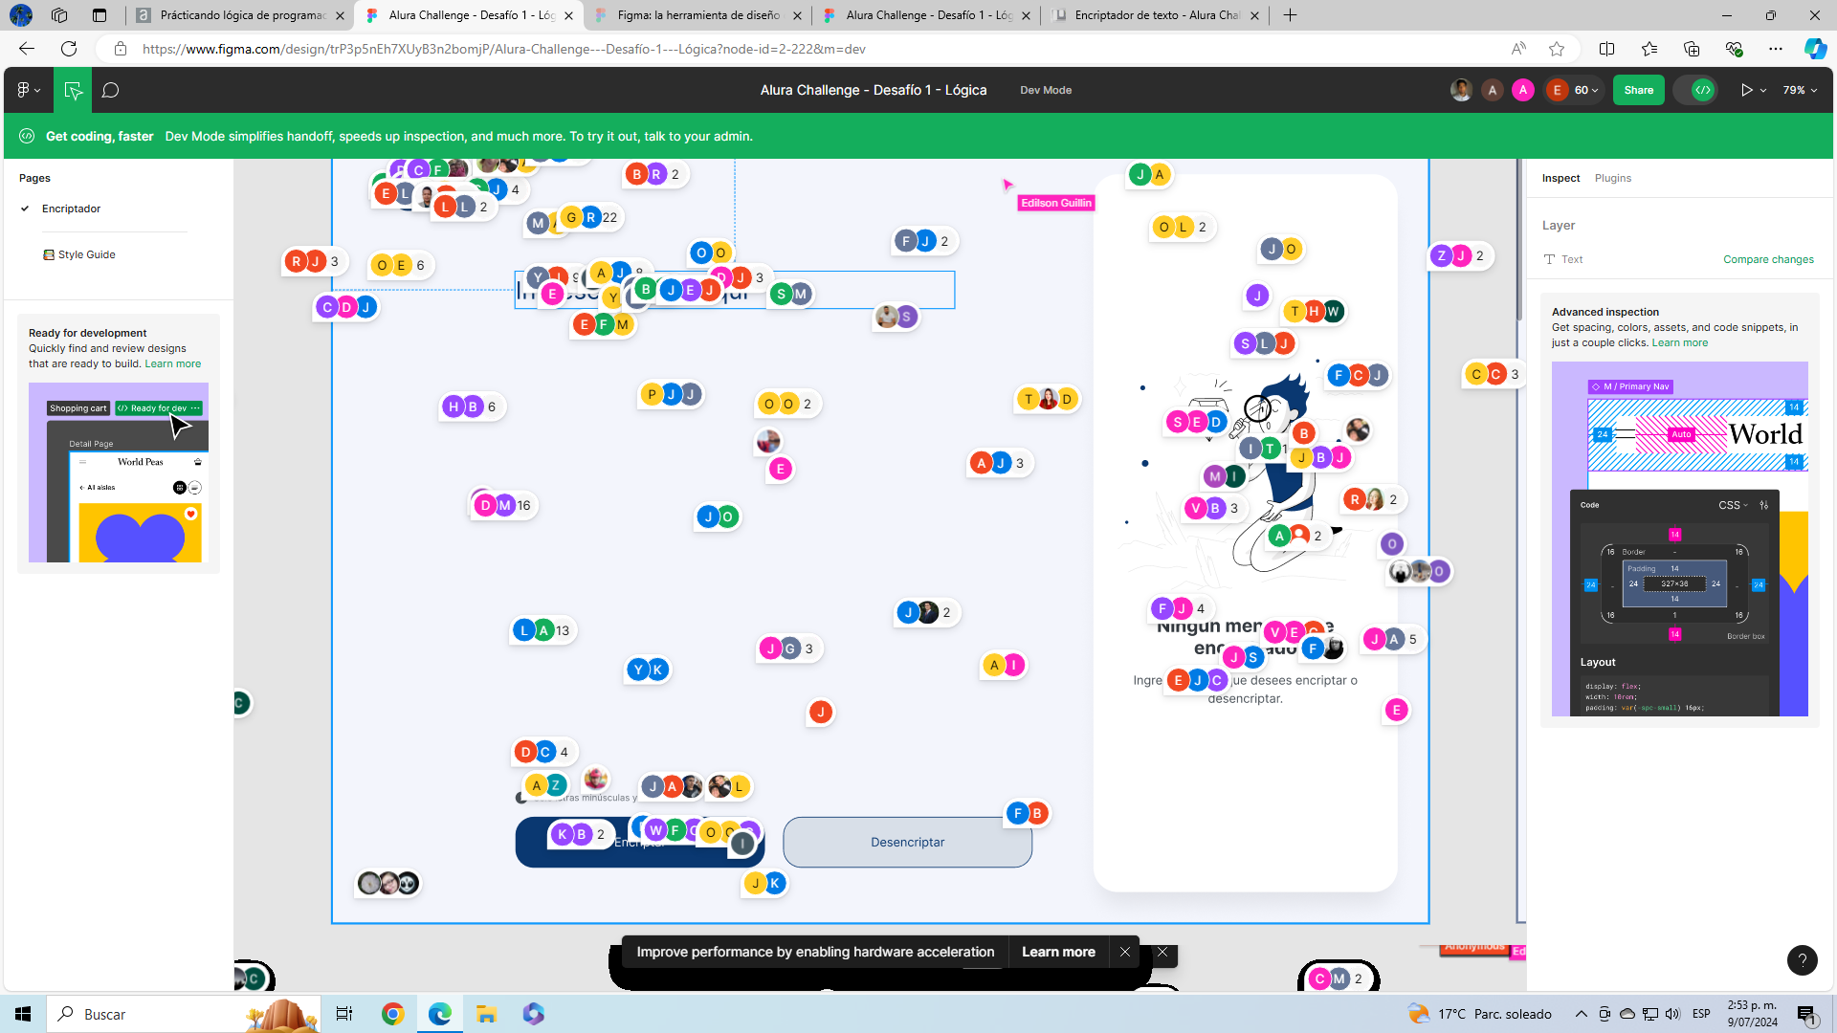Image resolution: width=1837 pixels, height=1033 pixels.
Task: Switch to Practicando lógica de programación tab
Action: click(x=239, y=15)
